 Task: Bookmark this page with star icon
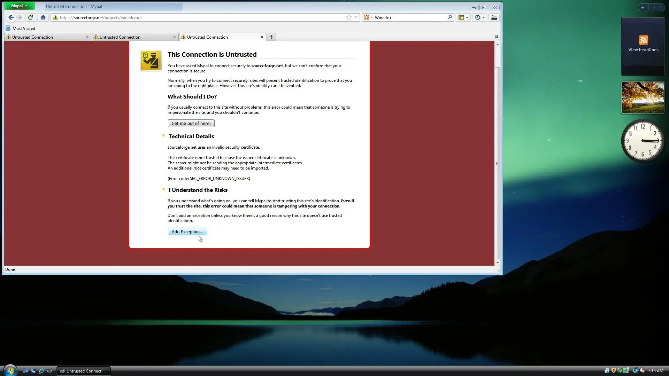[349, 17]
